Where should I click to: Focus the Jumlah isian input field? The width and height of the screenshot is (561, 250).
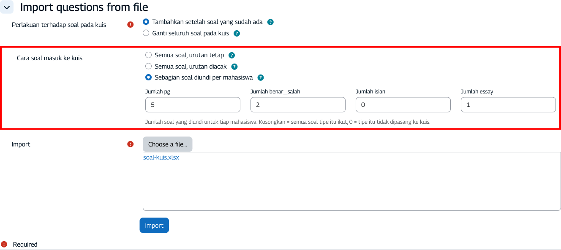403,105
